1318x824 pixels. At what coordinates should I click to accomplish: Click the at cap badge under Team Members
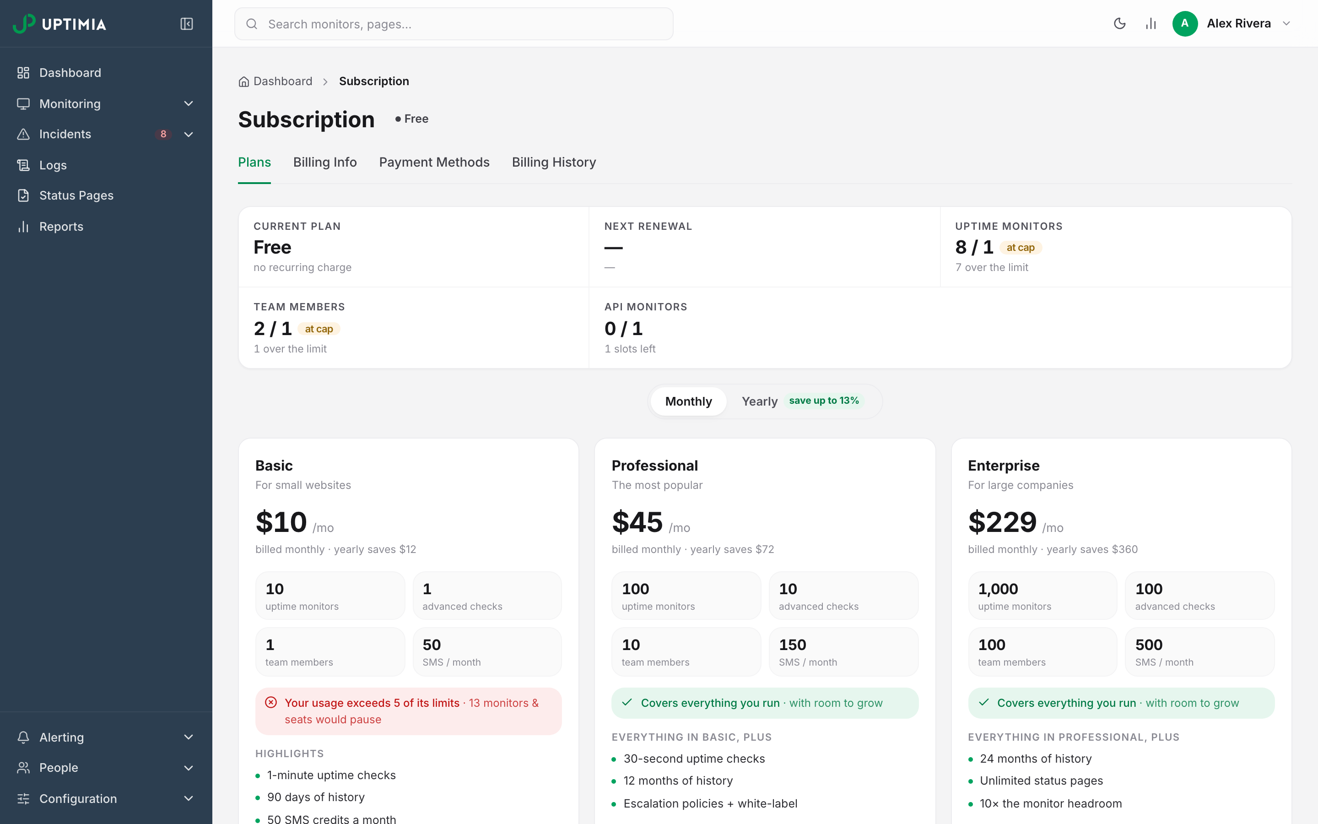click(x=319, y=329)
